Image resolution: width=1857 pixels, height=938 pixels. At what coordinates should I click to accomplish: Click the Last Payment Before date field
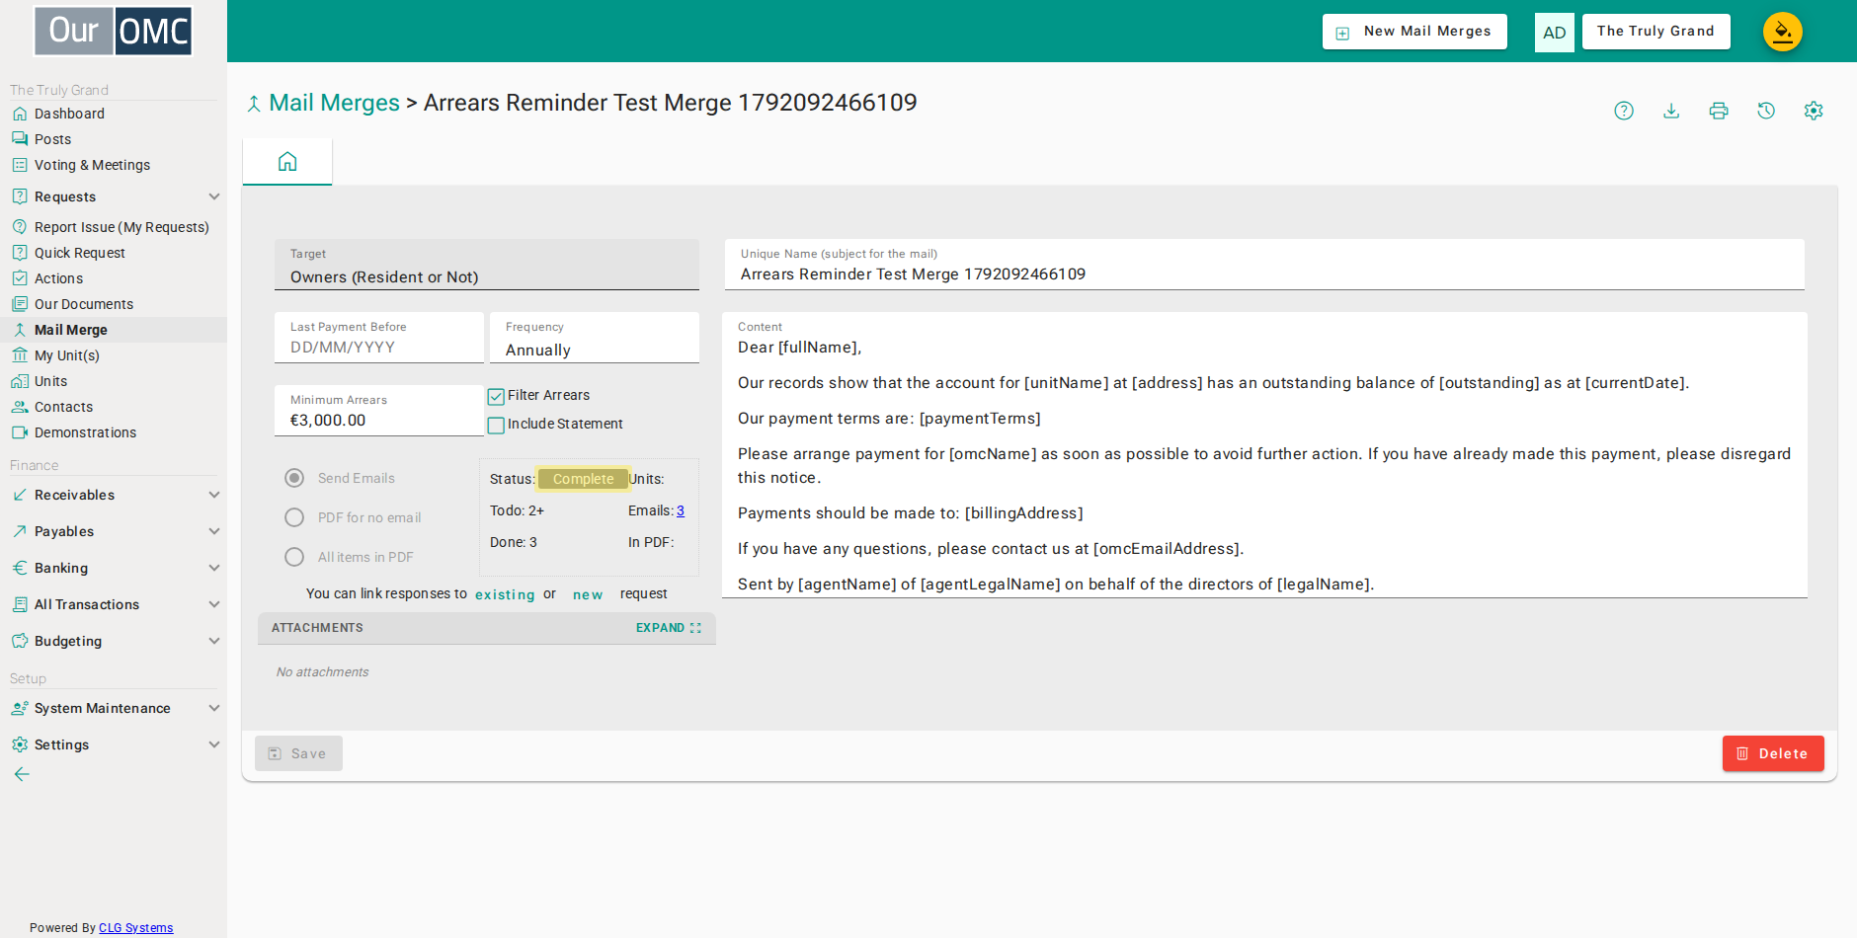point(379,338)
